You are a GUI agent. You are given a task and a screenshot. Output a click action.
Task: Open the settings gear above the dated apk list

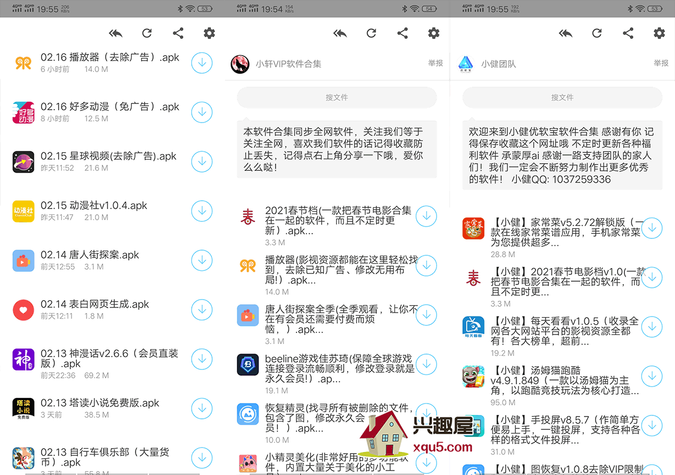point(209,33)
